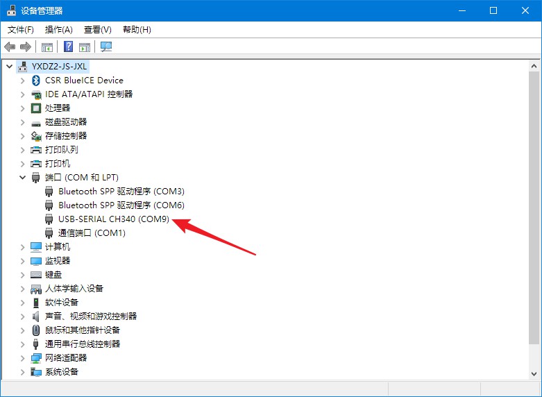Click the show/hide console tree toolbar icon
The height and width of the screenshot is (397, 542).
click(47, 47)
